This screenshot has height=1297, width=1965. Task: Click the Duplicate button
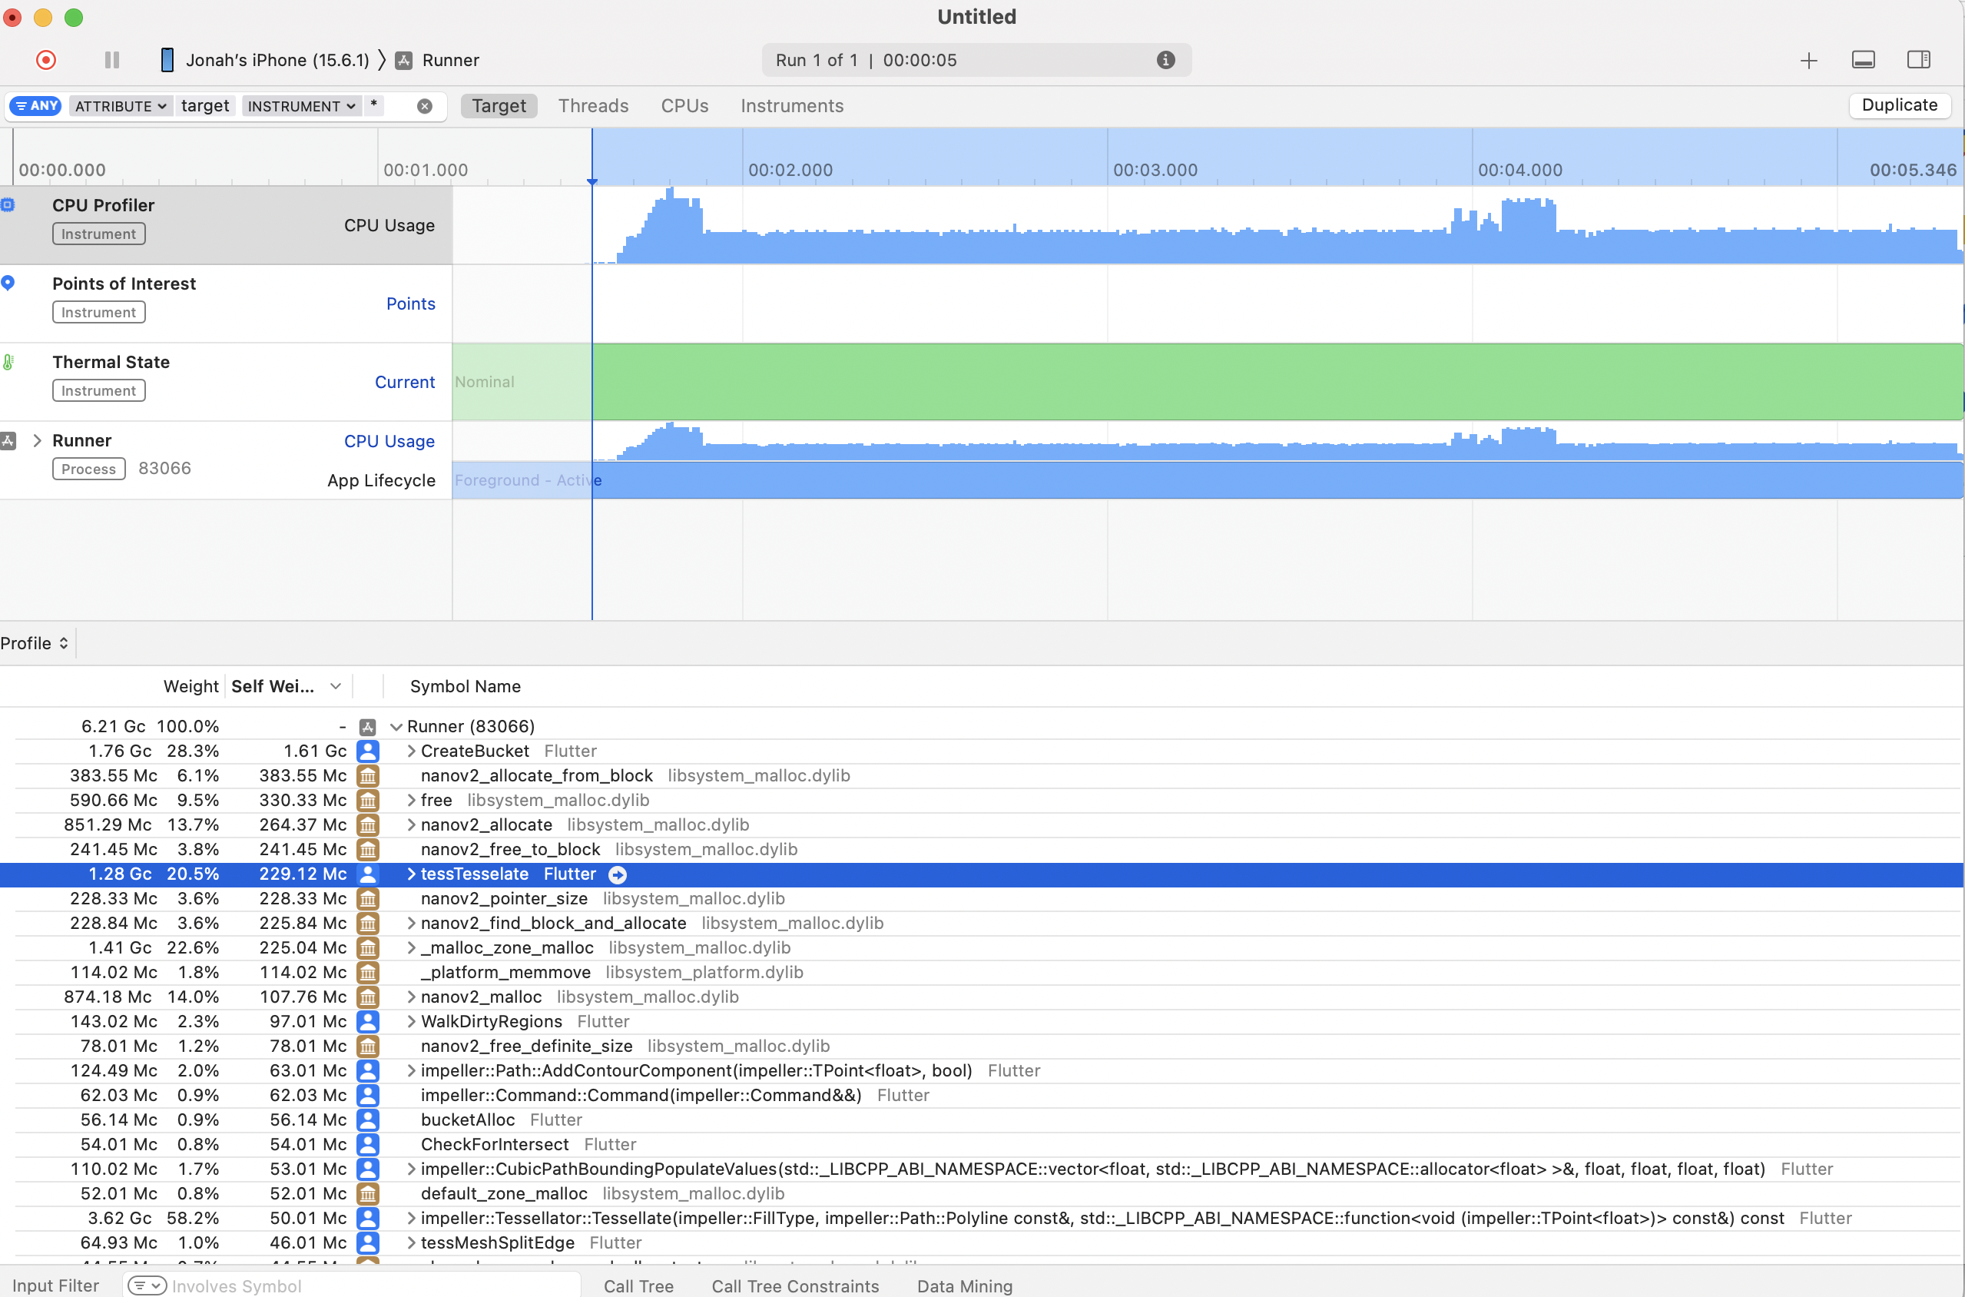[x=1899, y=105]
